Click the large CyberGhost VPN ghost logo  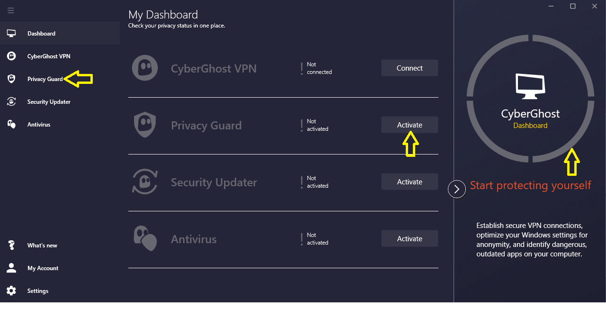coord(145,68)
